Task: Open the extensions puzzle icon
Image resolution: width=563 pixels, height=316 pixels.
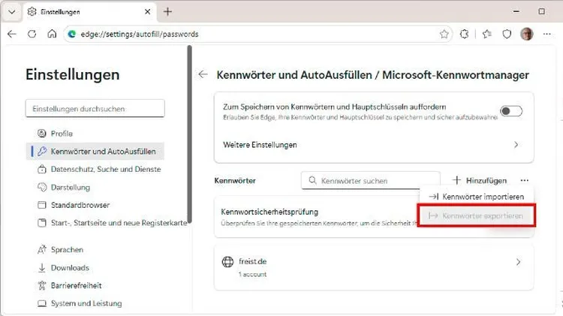Action: click(x=465, y=34)
